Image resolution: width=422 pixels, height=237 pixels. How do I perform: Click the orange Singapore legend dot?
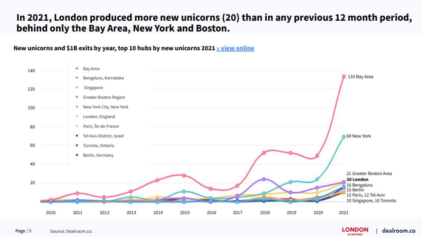tap(76, 88)
